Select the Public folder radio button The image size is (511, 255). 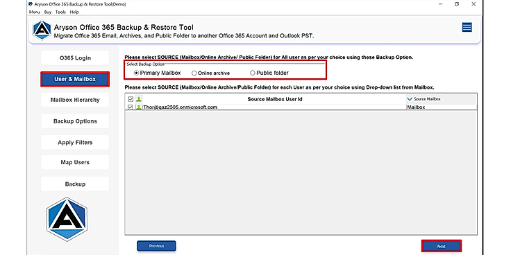(252, 73)
